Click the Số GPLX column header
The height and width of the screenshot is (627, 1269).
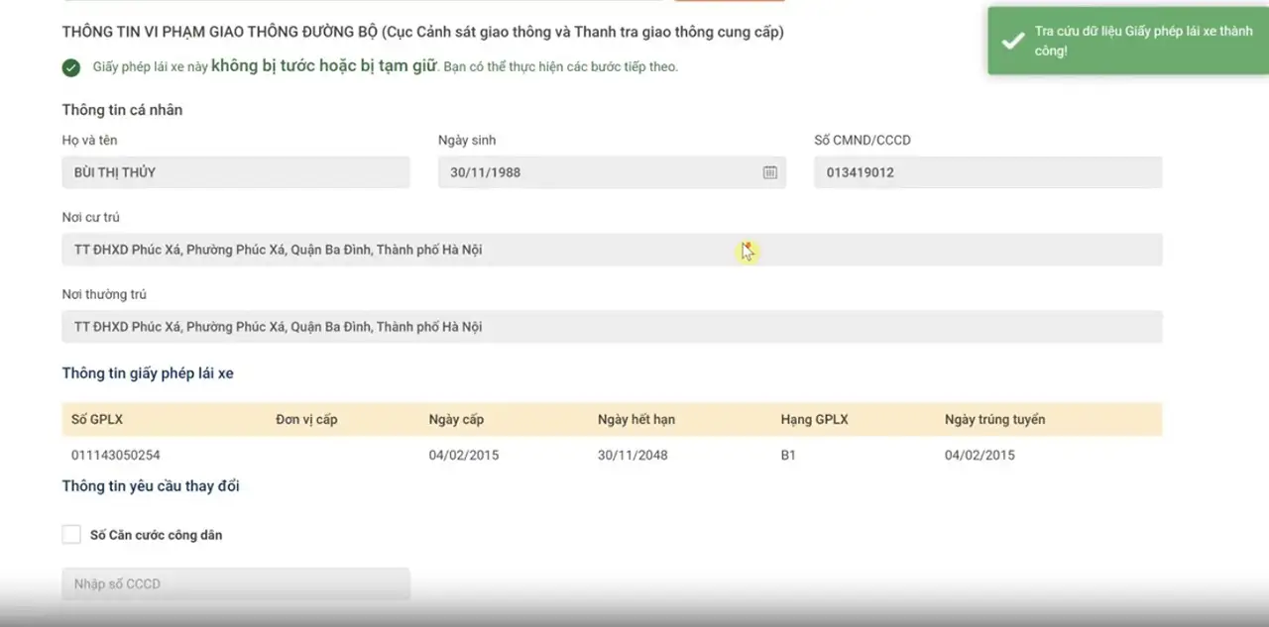click(97, 419)
